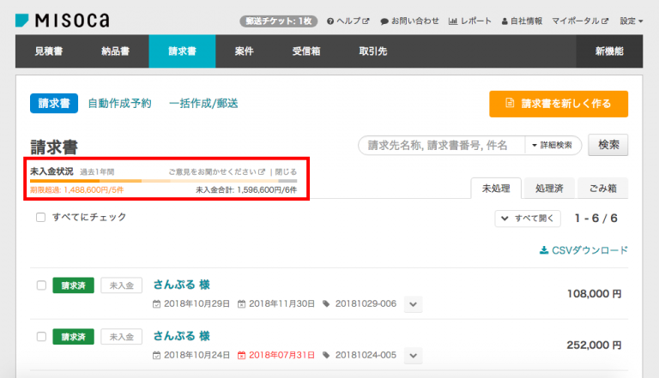
Task: Click 請求書を新しく作る button
Action: tap(559, 104)
